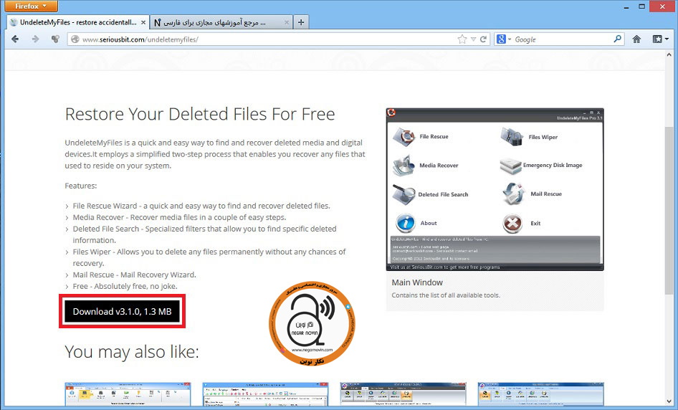The width and height of the screenshot is (678, 410).
Task: Close the UndeleteMyFiles tab
Action: point(143,22)
